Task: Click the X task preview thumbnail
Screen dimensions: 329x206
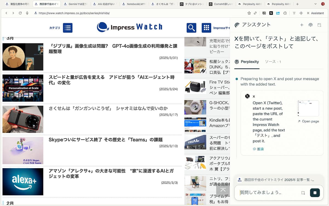Action: [308, 108]
